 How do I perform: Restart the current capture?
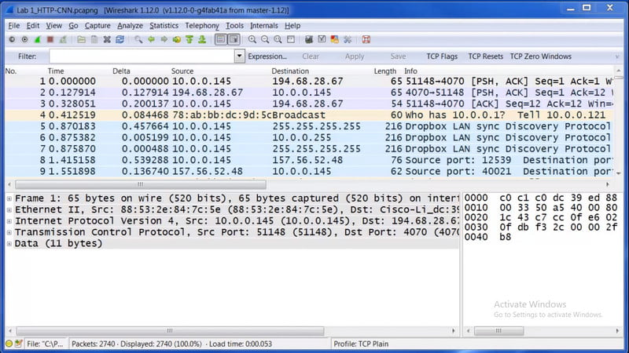pos(63,40)
